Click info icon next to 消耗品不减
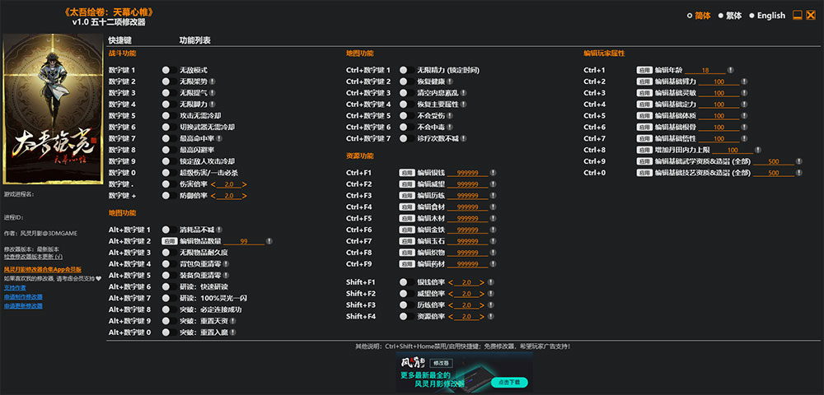 (218, 230)
